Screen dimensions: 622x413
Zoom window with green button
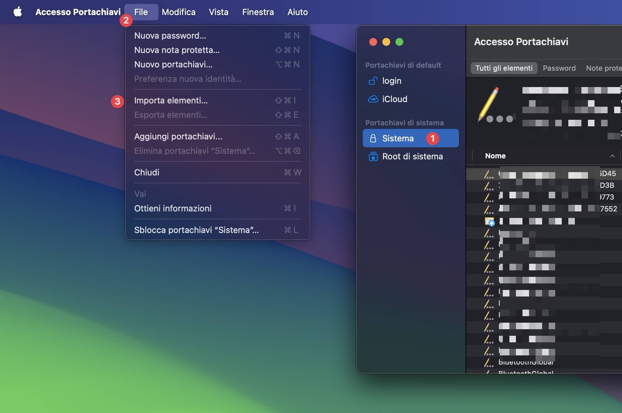coord(399,42)
